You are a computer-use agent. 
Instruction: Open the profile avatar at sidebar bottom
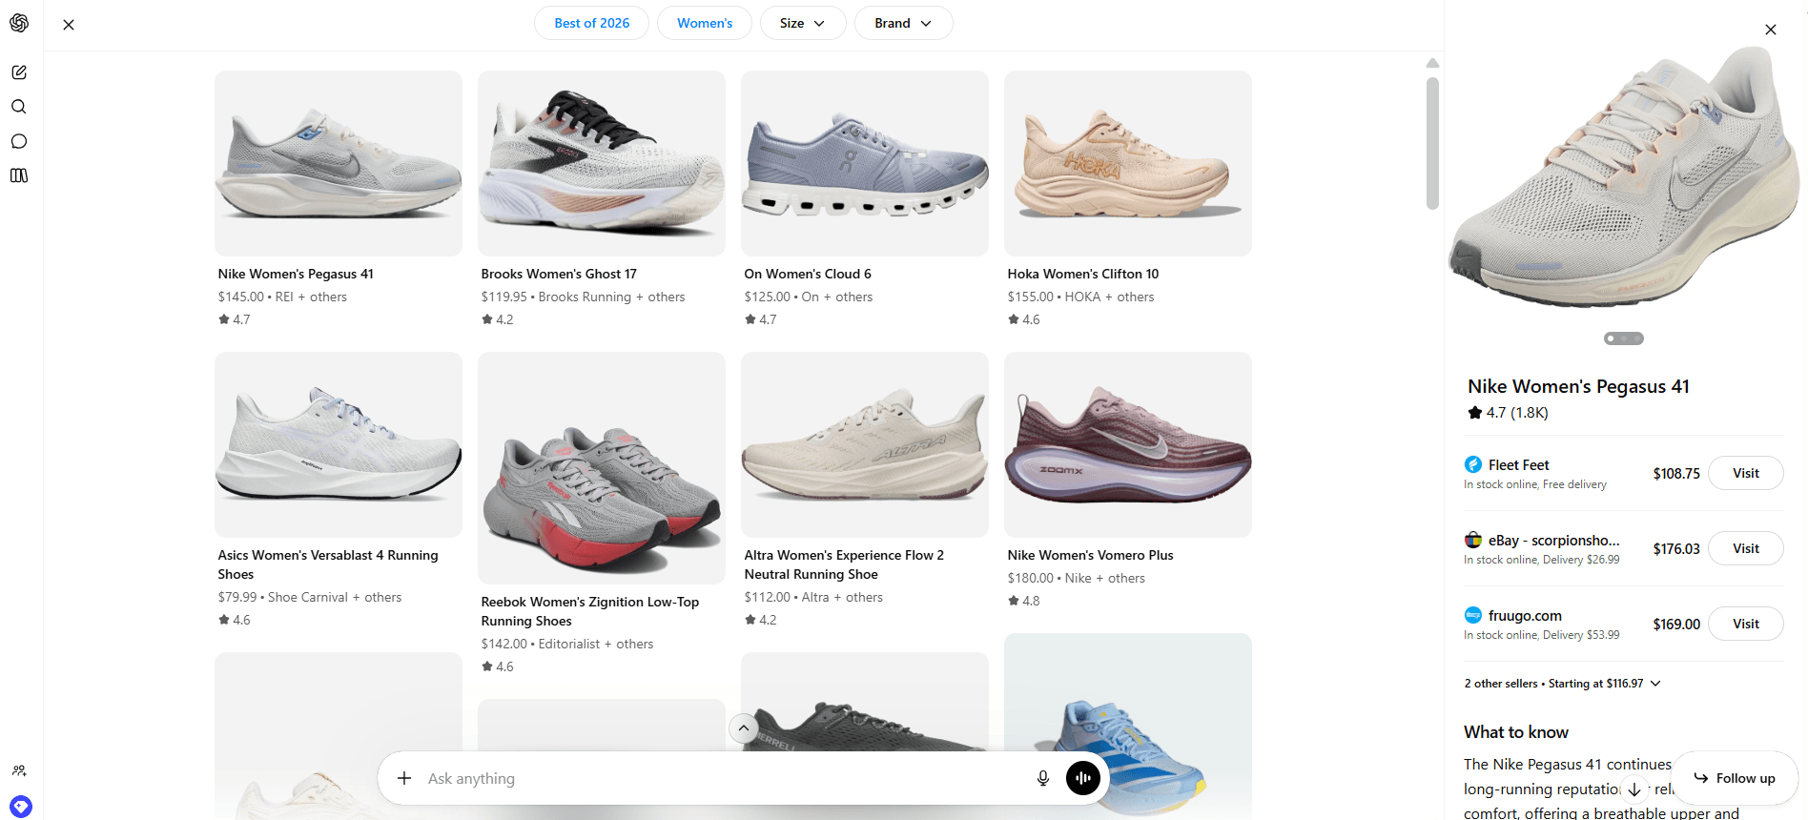[21, 807]
